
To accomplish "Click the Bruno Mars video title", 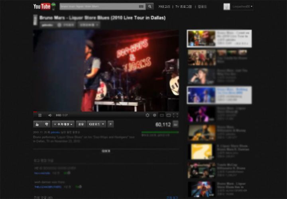I will pos(102,18).
